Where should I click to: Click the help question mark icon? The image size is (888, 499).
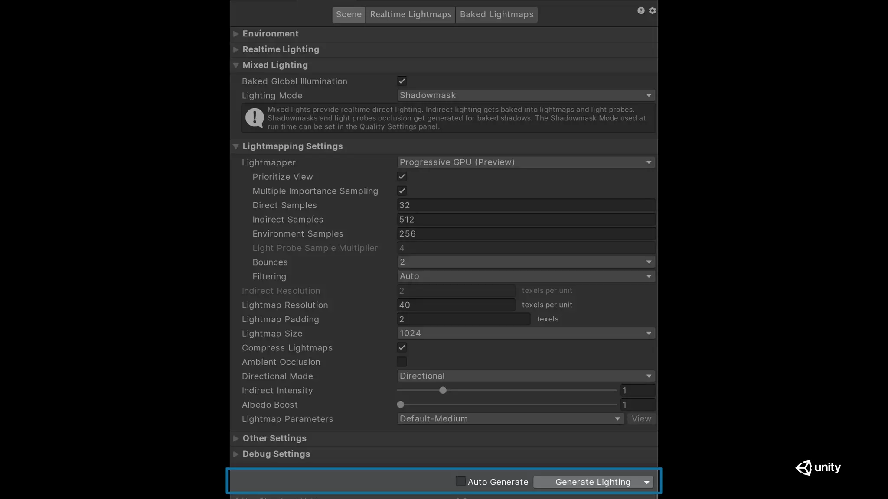641,10
